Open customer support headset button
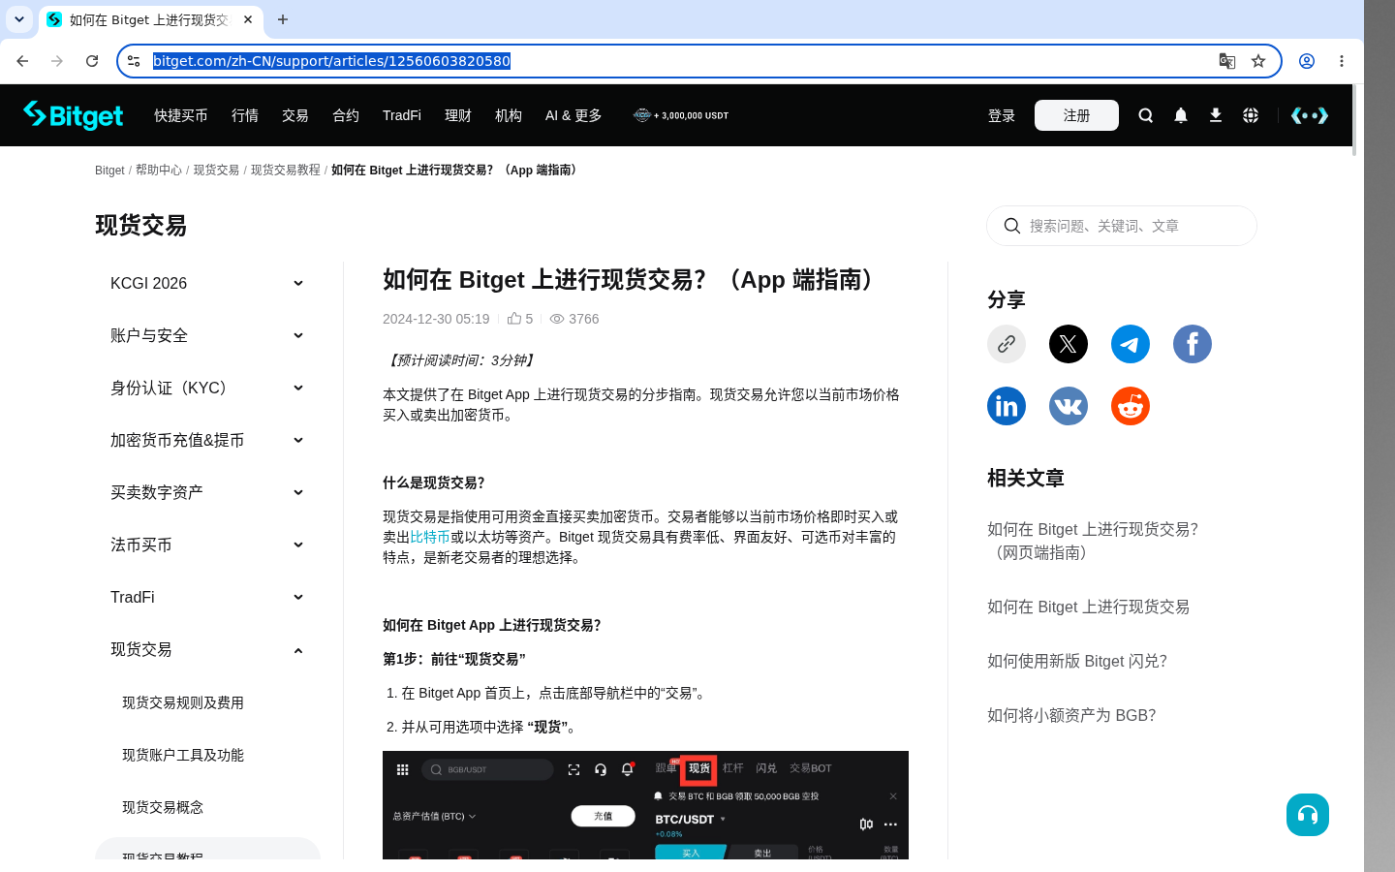 [x=1308, y=815]
